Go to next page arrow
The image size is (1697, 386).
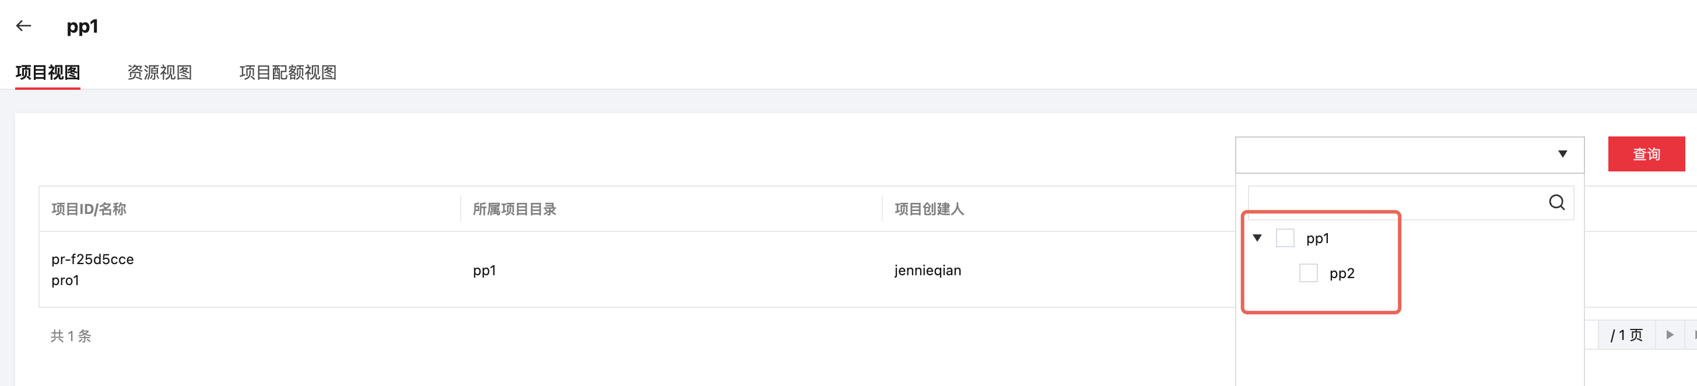coord(1670,335)
